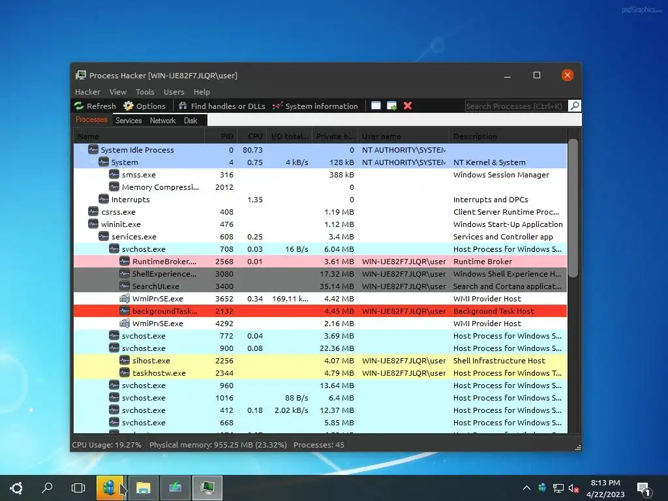This screenshot has height=501, width=668.
Task: Open Find handles or DLLs
Action: (x=222, y=106)
